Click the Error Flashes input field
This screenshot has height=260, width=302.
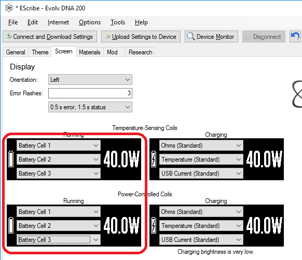click(x=90, y=93)
